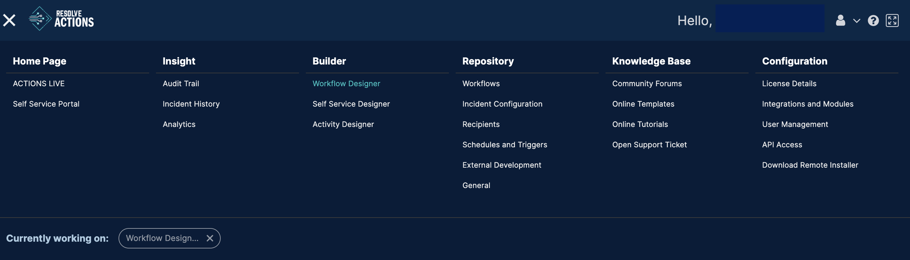Open Online Tutorials
Viewport: 910px width, 260px height.
pyautogui.click(x=640, y=124)
